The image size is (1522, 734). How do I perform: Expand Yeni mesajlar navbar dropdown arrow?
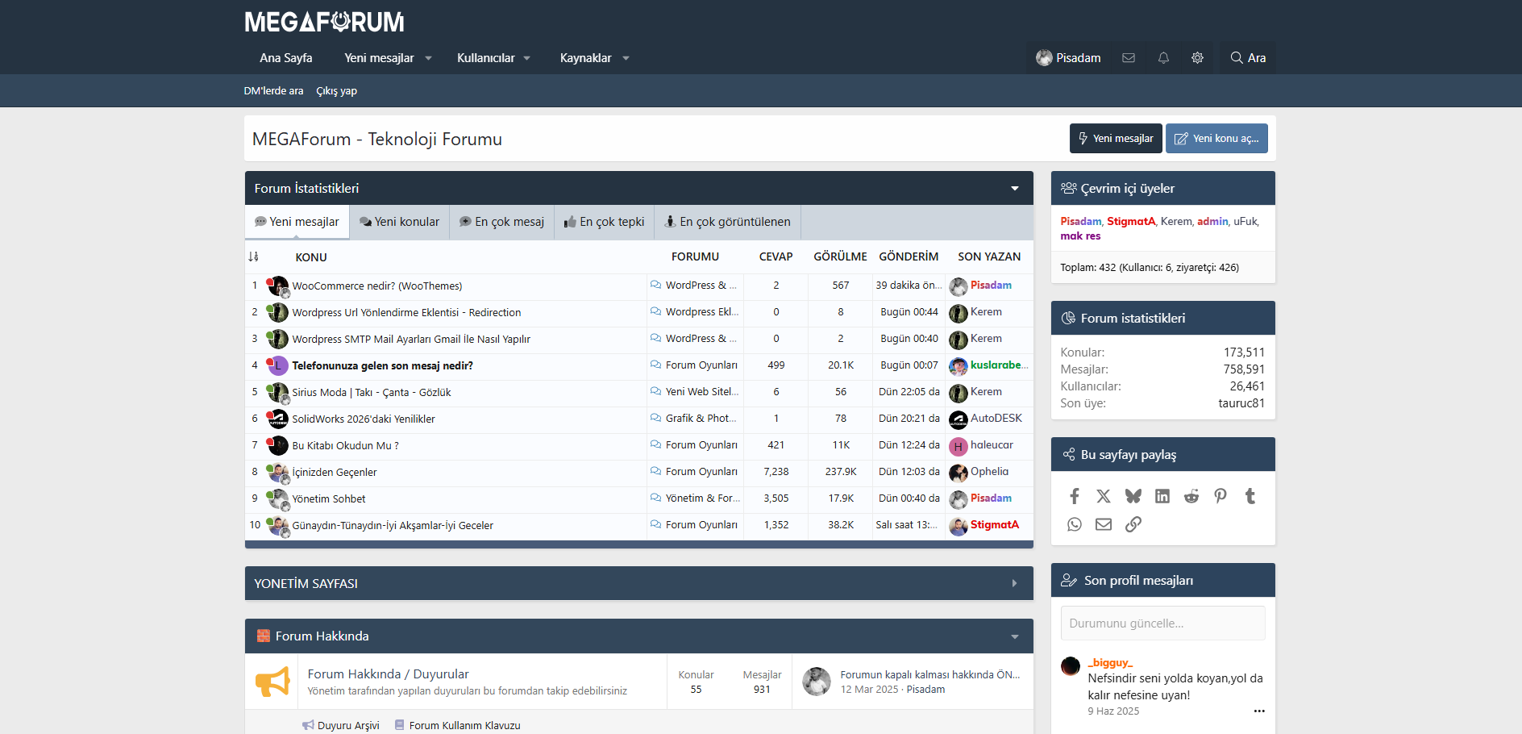428,58
